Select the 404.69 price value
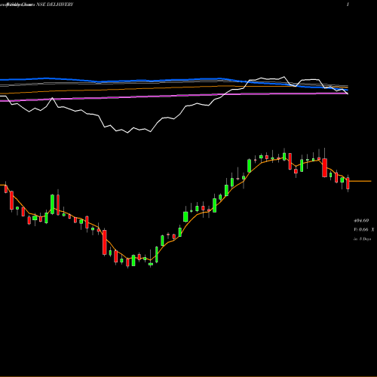 (x=361, y=221)
